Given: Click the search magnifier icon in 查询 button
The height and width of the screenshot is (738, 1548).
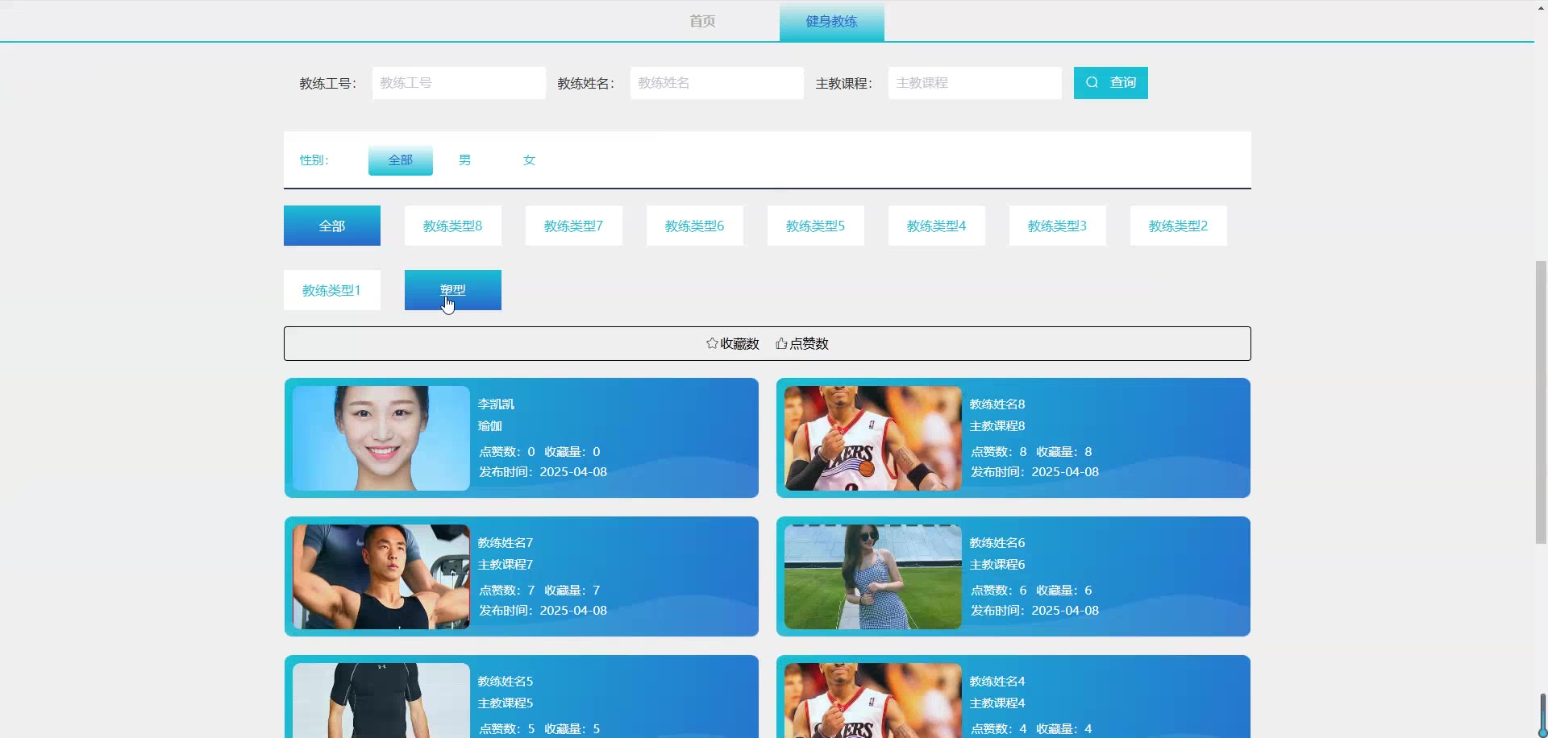Looking at the screenshot, I should [1092, 82].
